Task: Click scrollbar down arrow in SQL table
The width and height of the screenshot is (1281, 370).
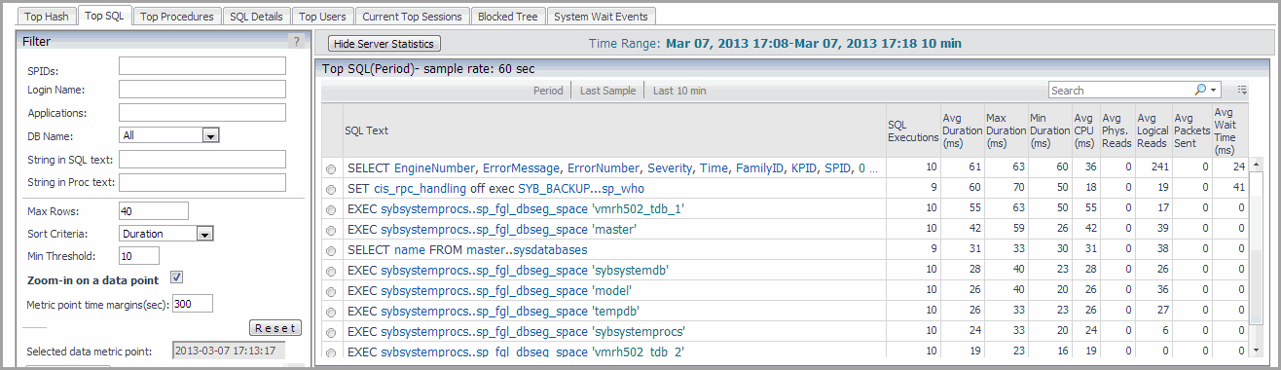Action: click(1256, 350)
